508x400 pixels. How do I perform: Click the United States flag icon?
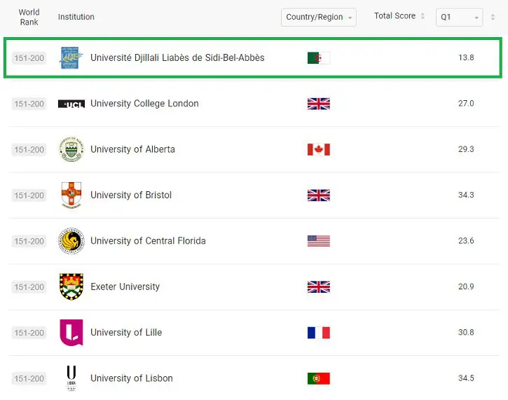(x=319, y=241)
